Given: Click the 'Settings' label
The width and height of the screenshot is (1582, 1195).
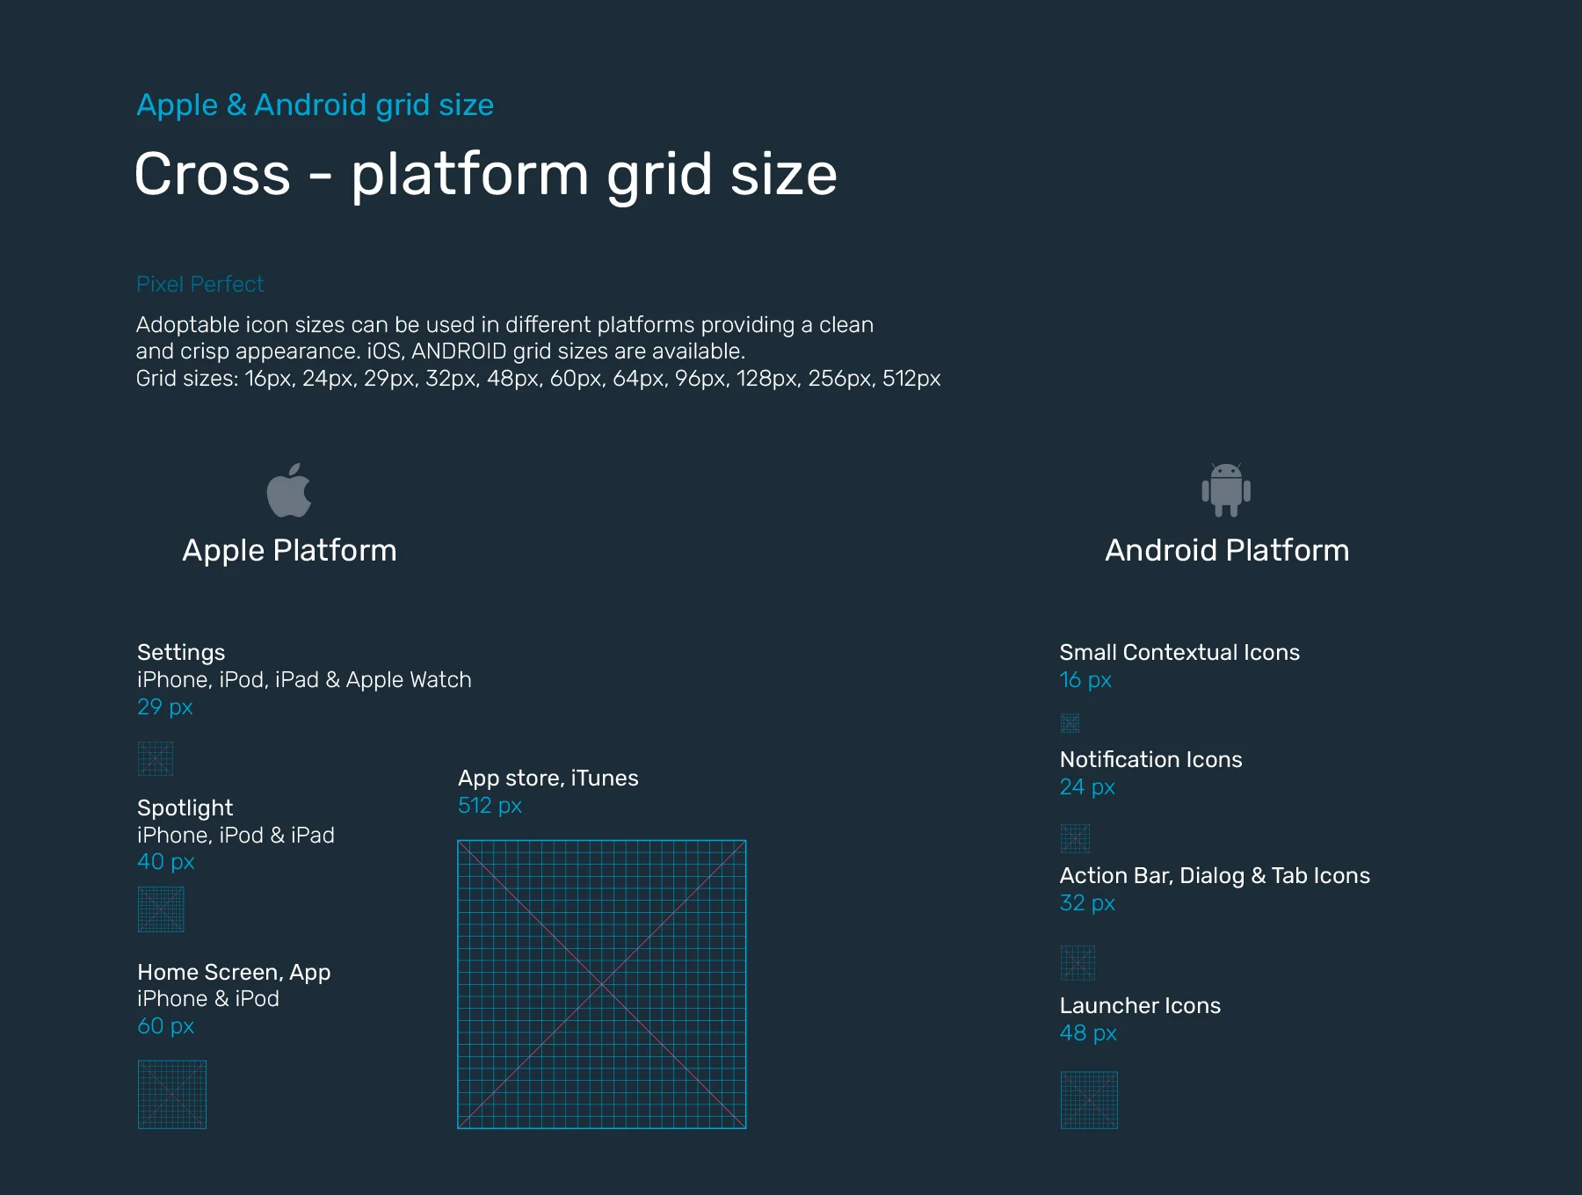Looking at the screenshot, I should click(x=181, y=653).
